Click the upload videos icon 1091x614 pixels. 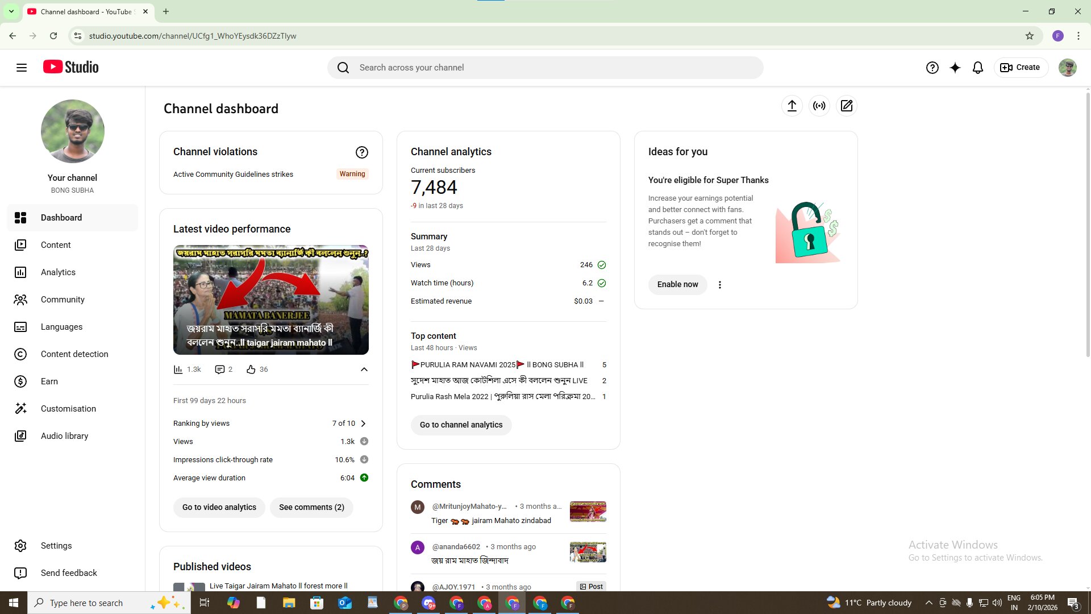[792, 106]
